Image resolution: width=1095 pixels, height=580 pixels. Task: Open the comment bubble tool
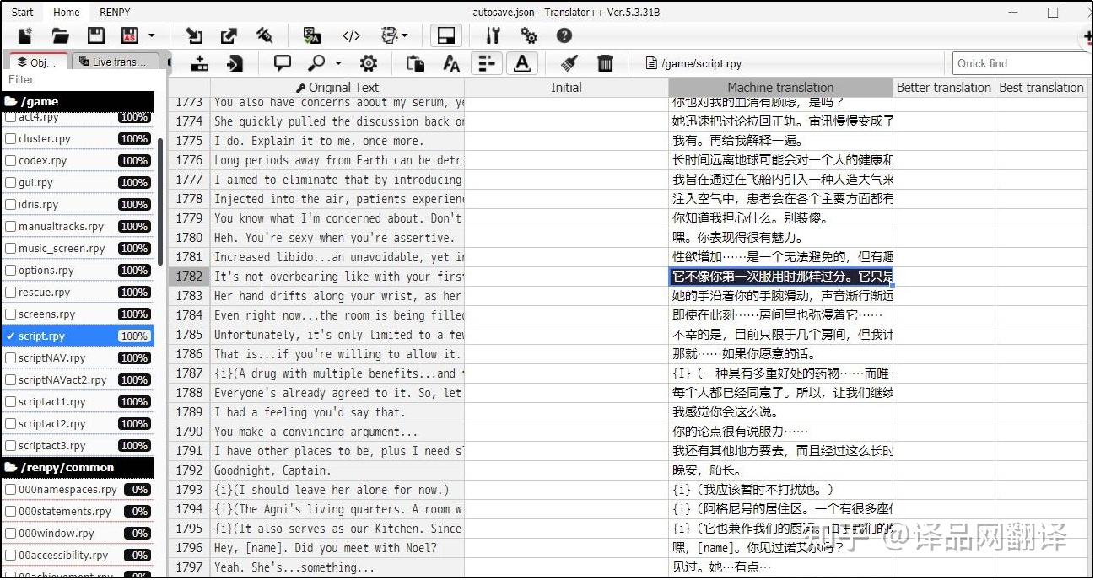tap(282, 62)
